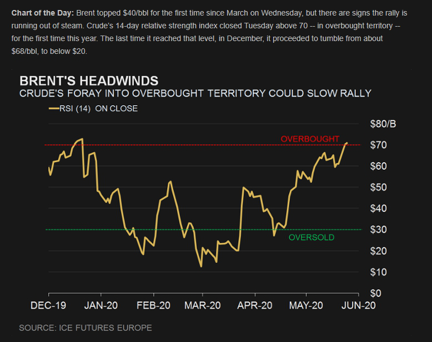
Task: Click the final RSI point crossing the overbought line
Action: [346, 143]
